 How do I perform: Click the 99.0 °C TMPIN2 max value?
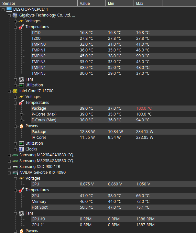coord(143,56)
